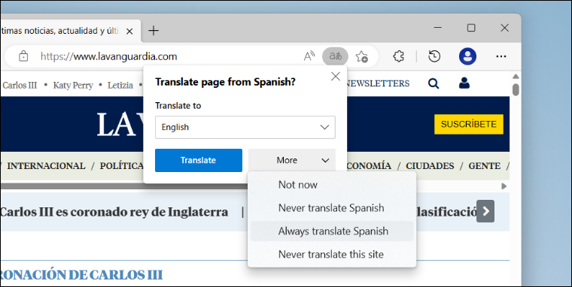
Task: Open the site search magnifier icon
Action: [434, 83]
